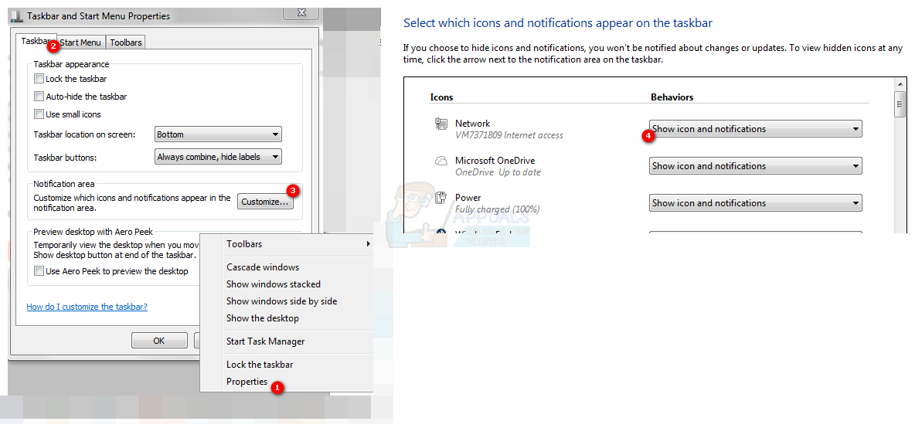Click Fully charged (100%) text
This screenshot has height=428, width=915.
point(497,209)
